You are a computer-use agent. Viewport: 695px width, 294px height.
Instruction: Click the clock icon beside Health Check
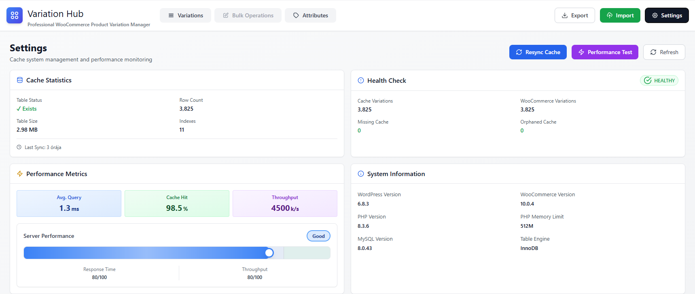(x=361, y=80)
